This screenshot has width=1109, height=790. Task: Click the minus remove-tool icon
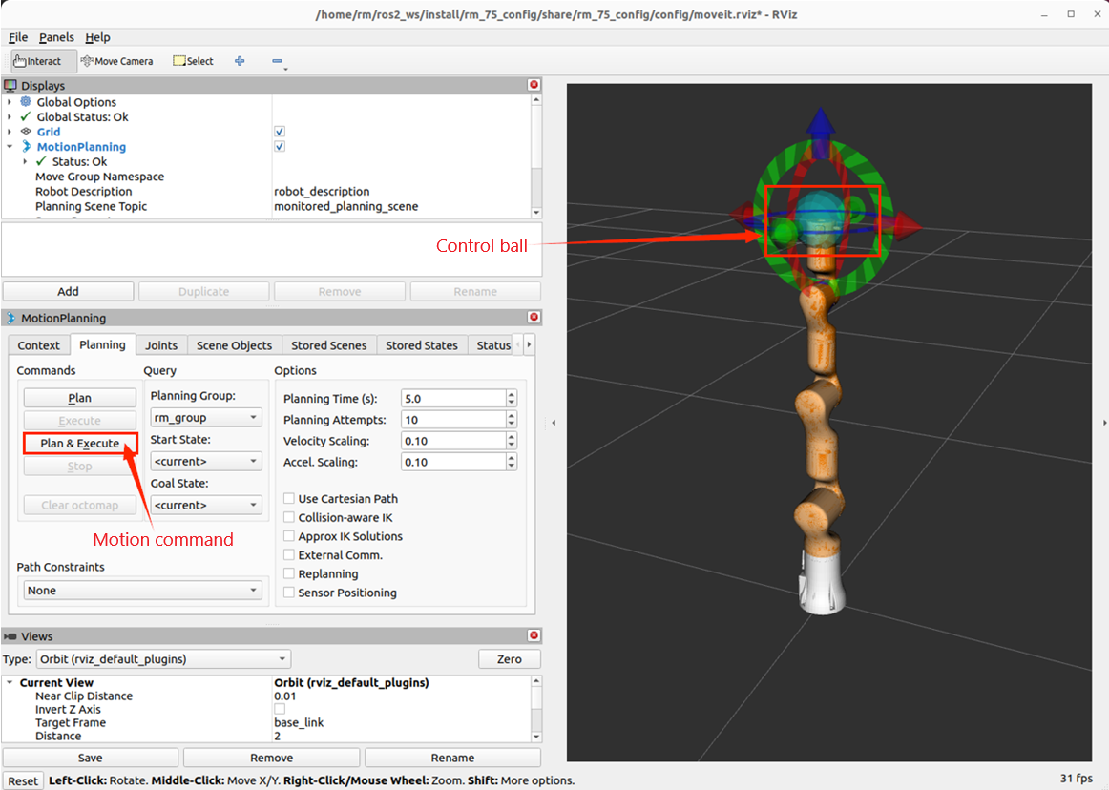[277, 61]
